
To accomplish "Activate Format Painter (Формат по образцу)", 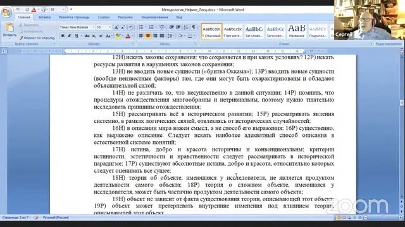I will tap(37, 38).
